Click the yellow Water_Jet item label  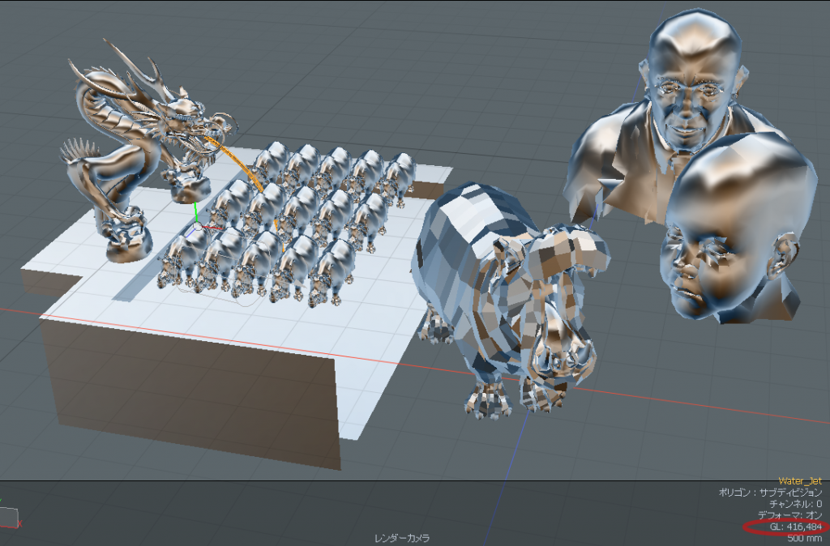(799, 481)
